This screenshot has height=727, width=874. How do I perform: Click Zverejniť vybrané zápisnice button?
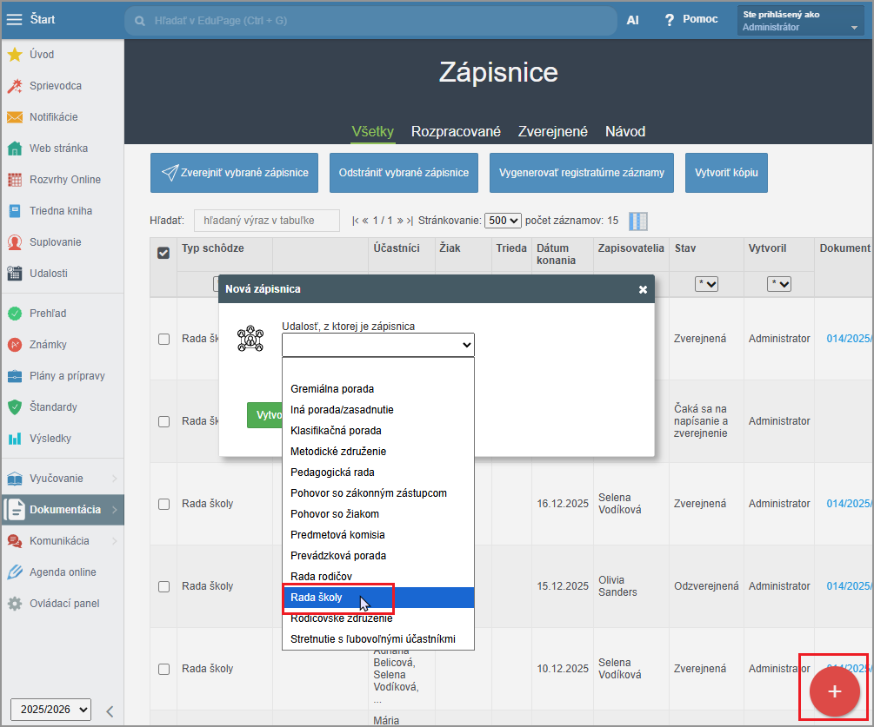point(234,173)
